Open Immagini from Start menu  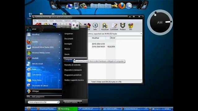[68, 44]
